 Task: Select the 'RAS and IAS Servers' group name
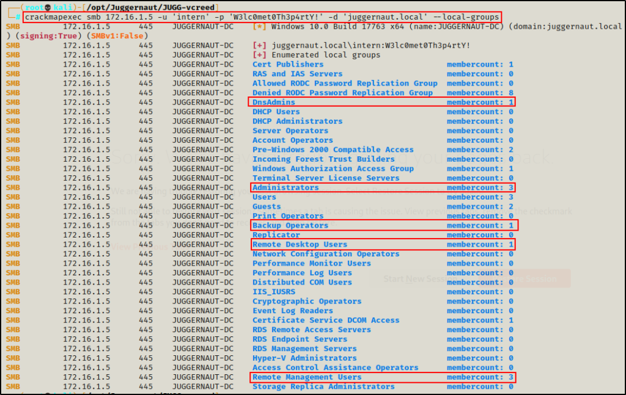(x=298, y=74)
